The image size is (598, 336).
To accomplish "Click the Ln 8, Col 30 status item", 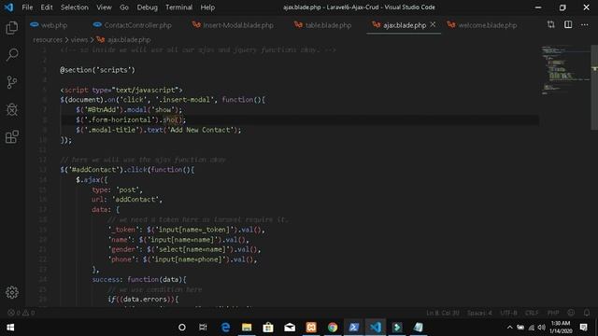I will (x=443, y=313).
